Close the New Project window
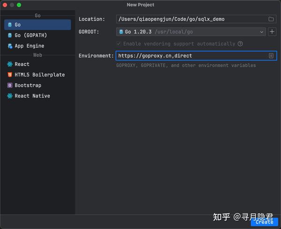The width and height of the screenshot is (281, 229). click(5, 5)
